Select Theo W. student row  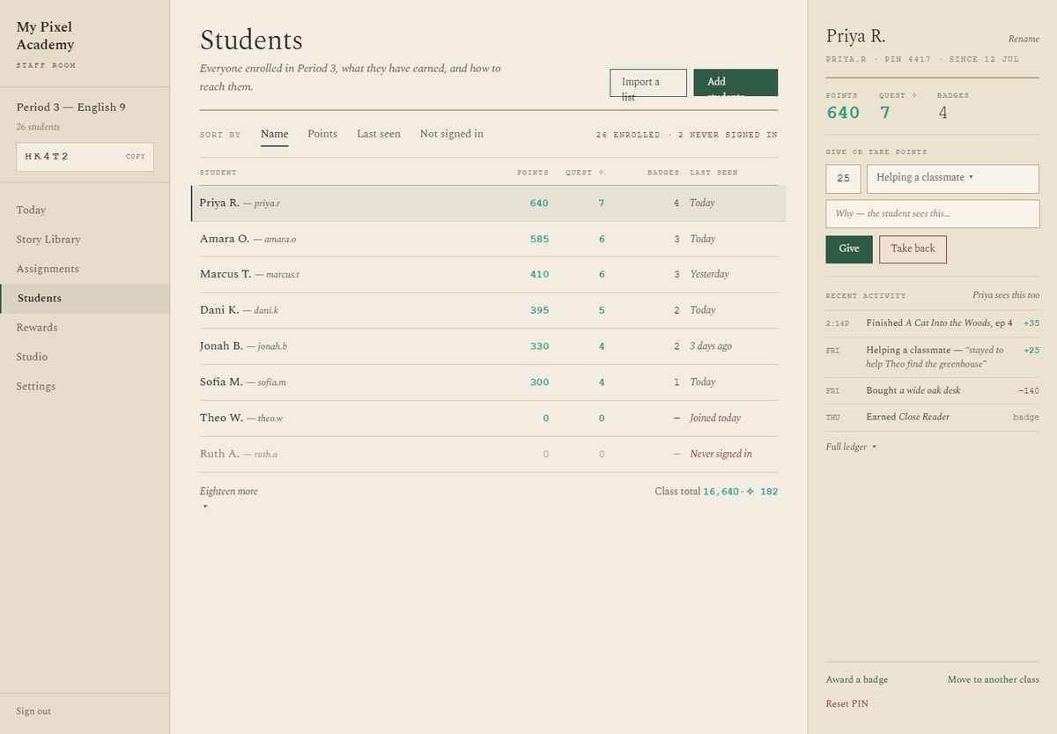click(x=489, y=419)
